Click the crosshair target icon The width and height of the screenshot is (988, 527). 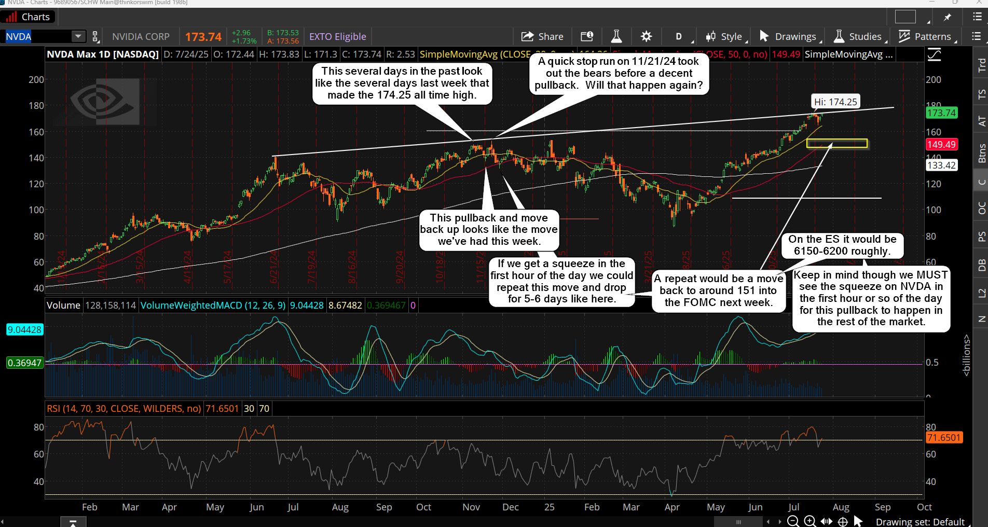(843, 521)
